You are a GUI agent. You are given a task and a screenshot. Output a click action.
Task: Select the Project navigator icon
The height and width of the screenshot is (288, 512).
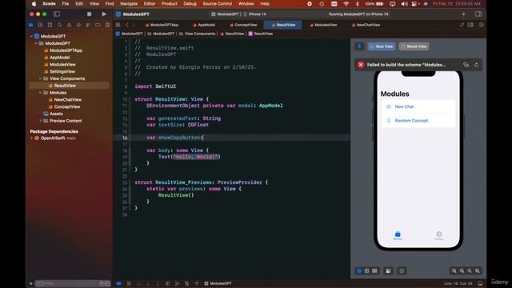point(30,25)
